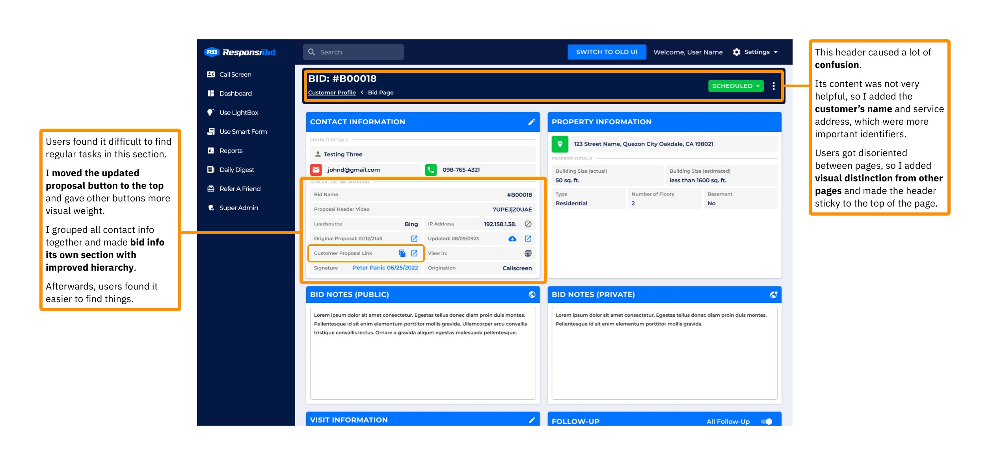990x465 pixels.
Task: Copy the Customer Proposal Link
Action: coord(402,253)
